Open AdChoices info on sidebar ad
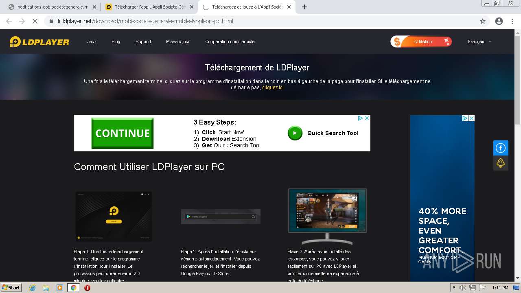This screenshot has width=521, height=293. [465, 118]
